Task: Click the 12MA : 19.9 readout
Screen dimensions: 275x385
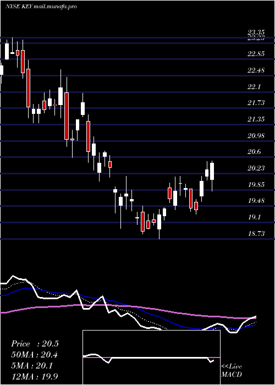Action: click(x=35, y=376)
